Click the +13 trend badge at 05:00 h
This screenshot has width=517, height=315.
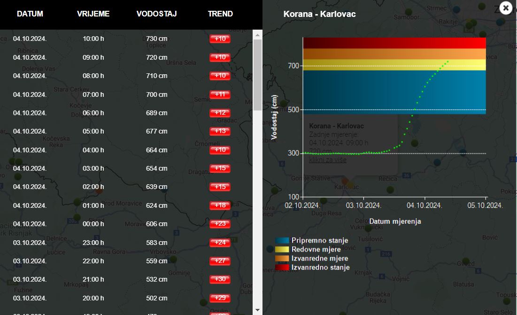click(x=220, y=131)
